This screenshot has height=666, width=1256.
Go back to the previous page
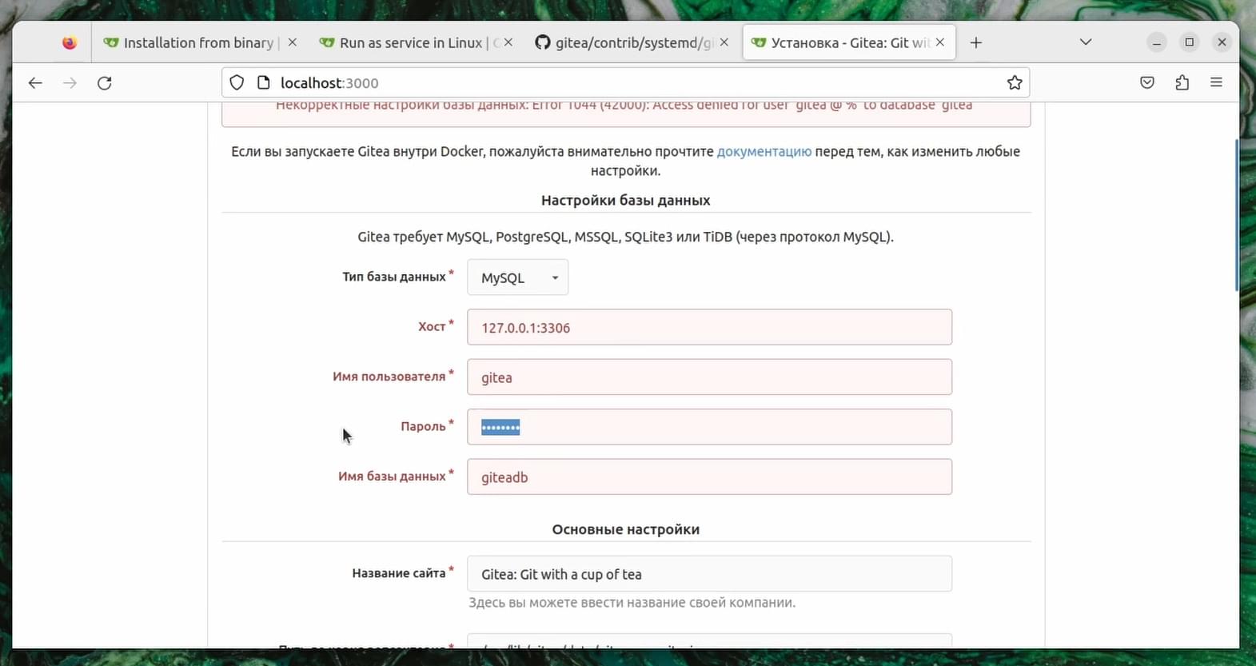[35, 83]
